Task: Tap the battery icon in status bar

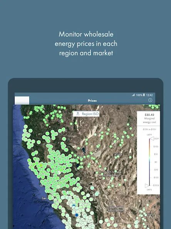Action: pyautogui.click(x=144, y=95)
